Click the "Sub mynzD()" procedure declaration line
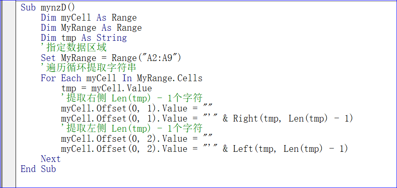397x188 pixels. (48, 8)
